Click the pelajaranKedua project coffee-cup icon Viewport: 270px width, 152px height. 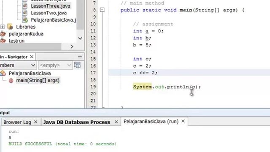point(3,34)
